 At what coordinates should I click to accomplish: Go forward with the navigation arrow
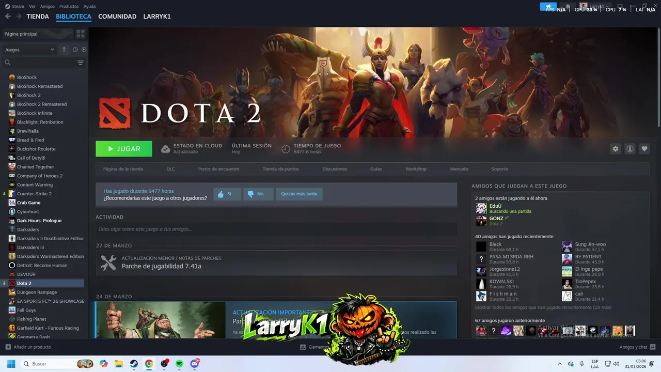click(19, 17)
